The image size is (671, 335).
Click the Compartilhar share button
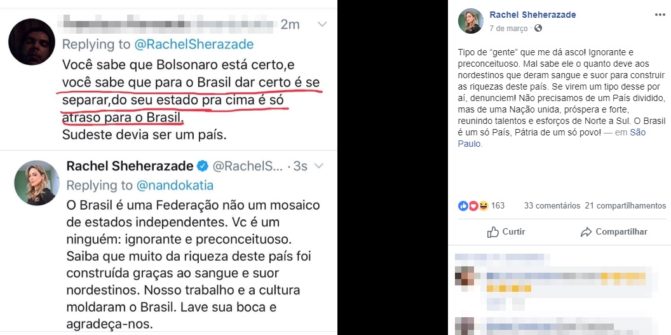tap(614, 232)
